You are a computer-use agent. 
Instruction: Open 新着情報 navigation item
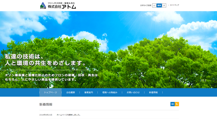point(153,92)
